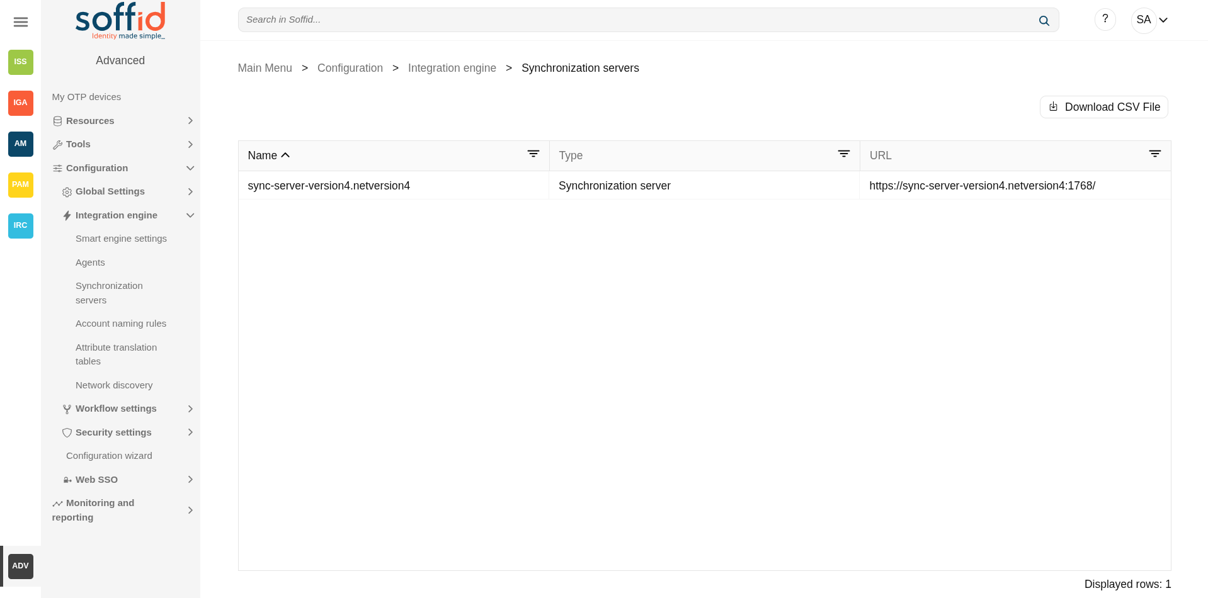Go to Integration engine breadcrumb

452,68
